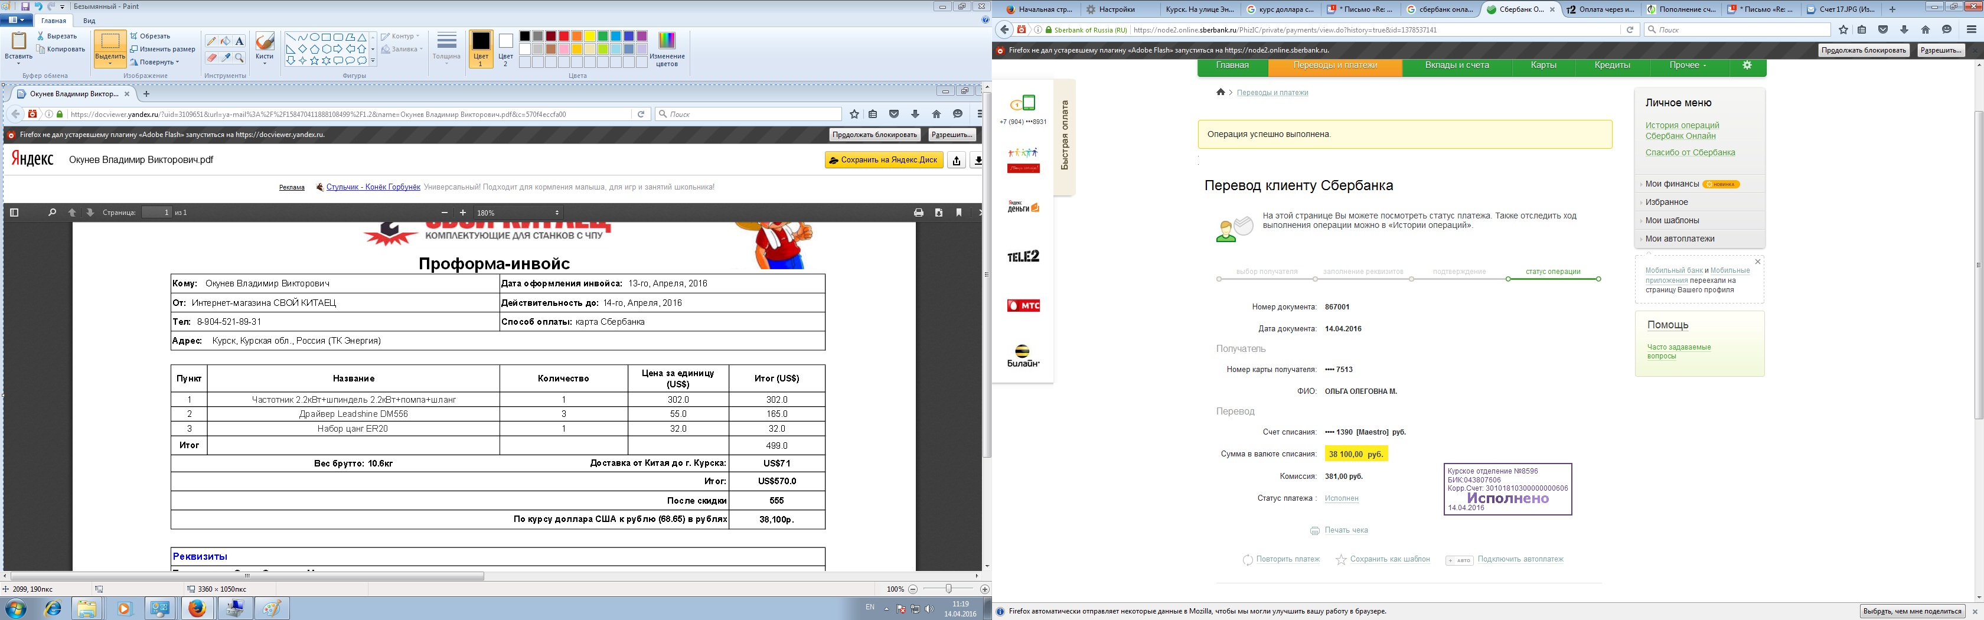
Task: Save the Paint image from quick access toolbar
Action: [x=25, y=6]
